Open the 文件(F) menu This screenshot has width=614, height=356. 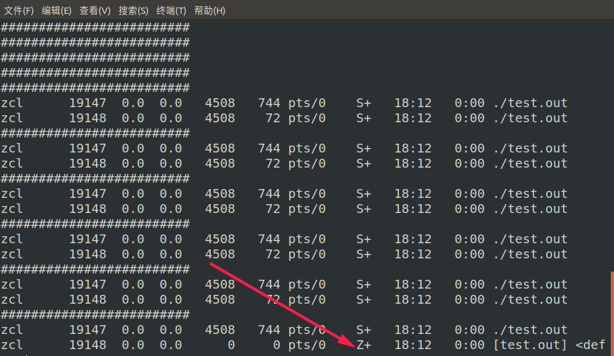point(19,11)
